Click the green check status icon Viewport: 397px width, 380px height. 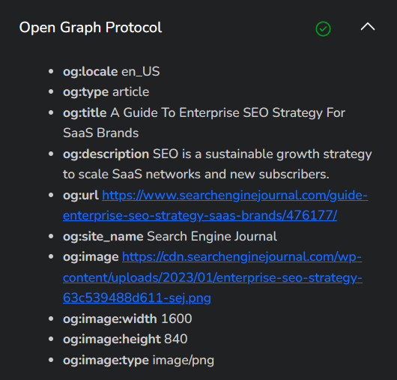[323, 29]
